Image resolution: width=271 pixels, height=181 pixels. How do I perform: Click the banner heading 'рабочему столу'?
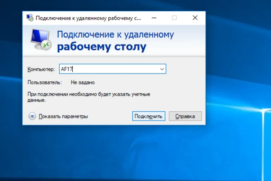coord(102,46)
